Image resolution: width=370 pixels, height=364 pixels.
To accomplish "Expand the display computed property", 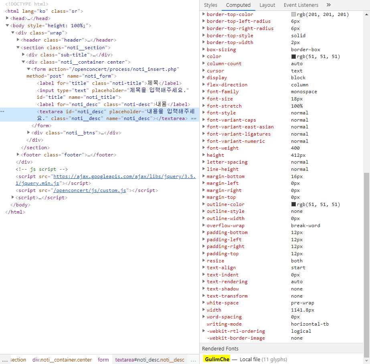I will tap(203, 77).
